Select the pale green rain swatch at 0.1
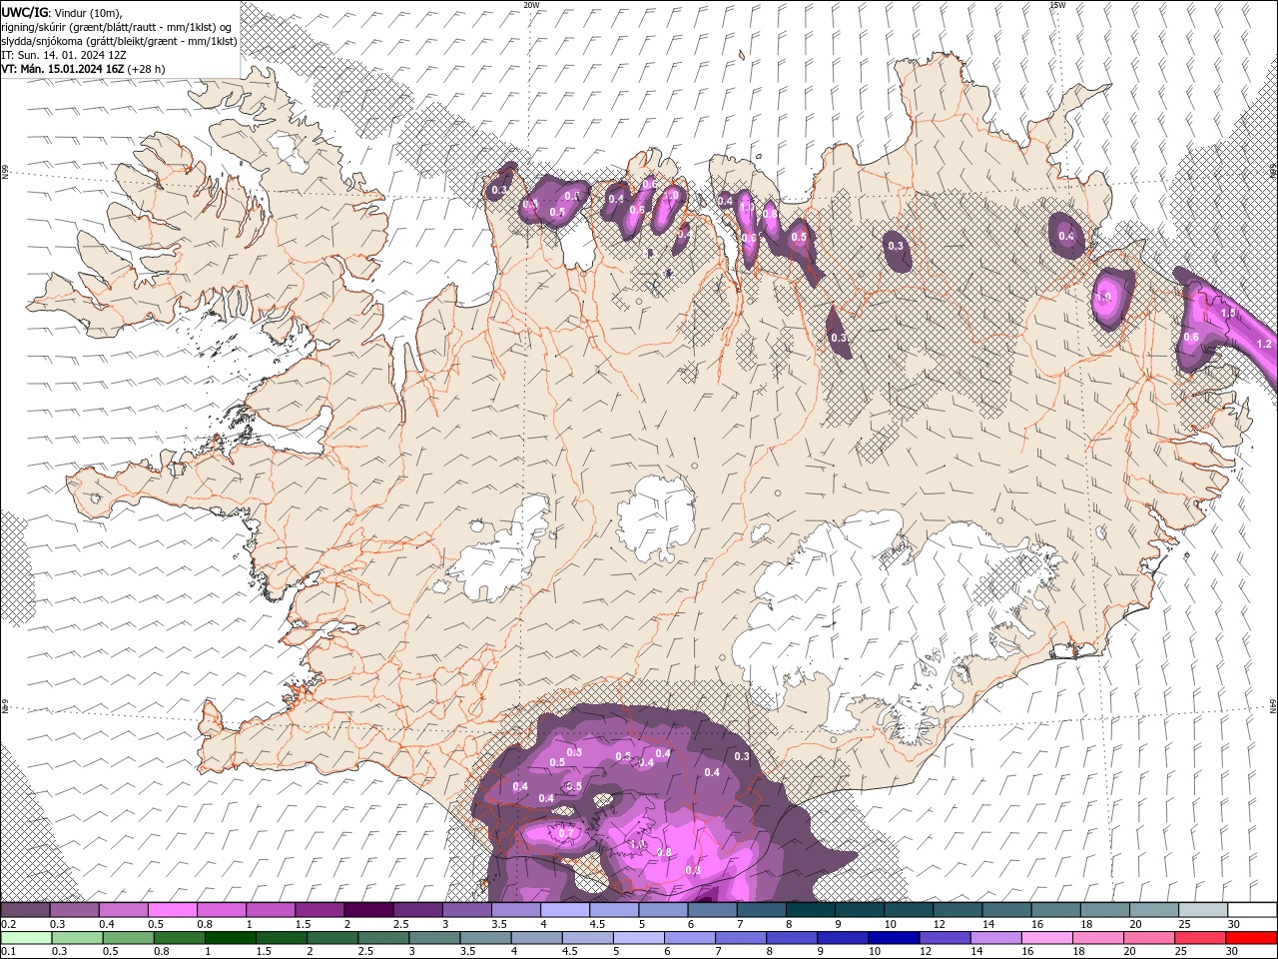 point(26,938)
